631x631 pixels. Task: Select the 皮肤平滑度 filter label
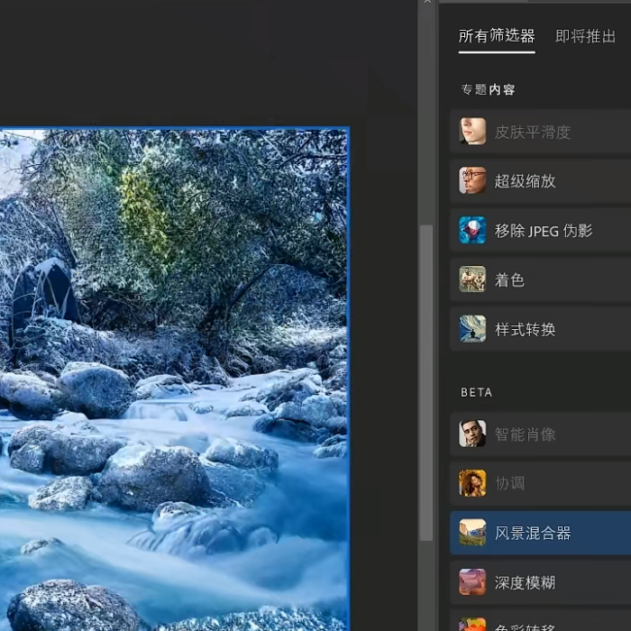click(533, 132)
